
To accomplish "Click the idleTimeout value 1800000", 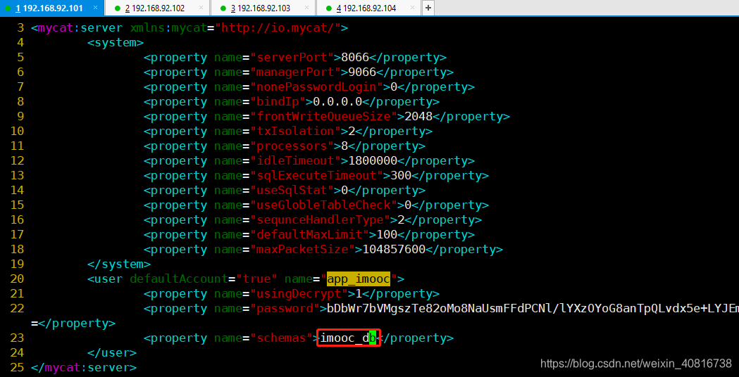I will tap(373, 161).
